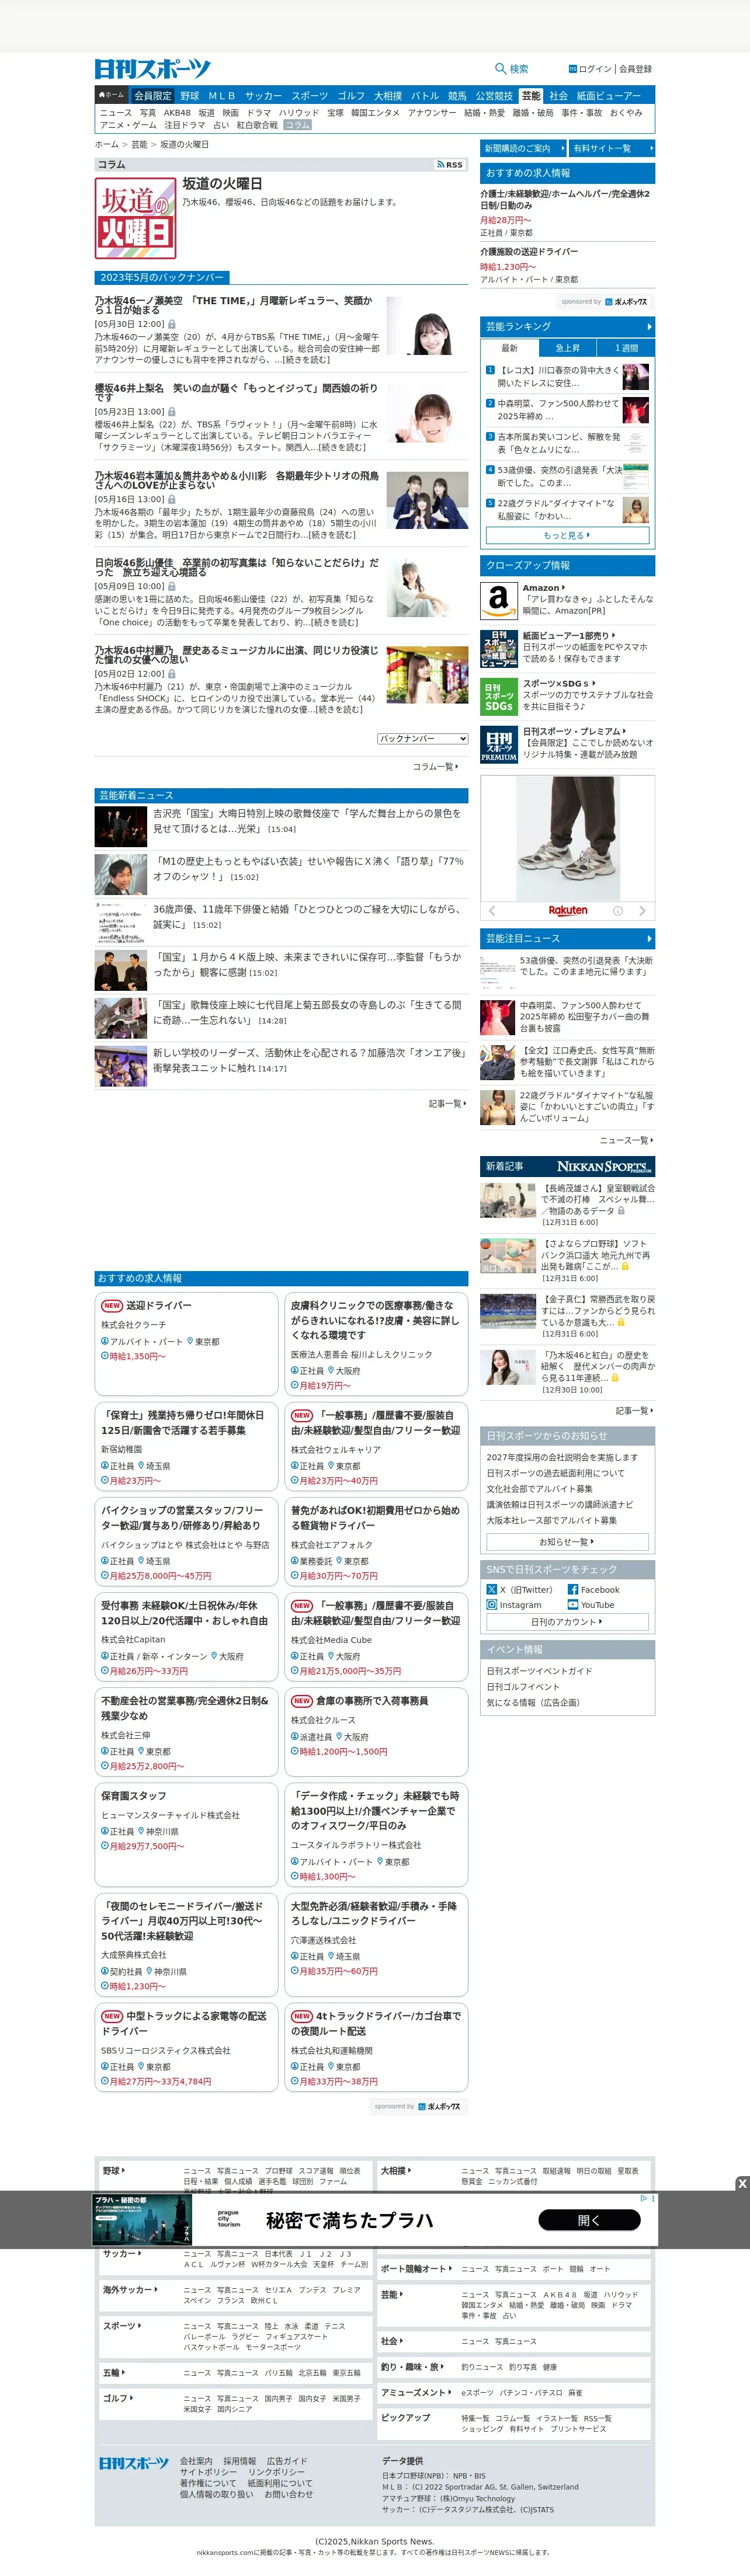The width and height of the screenshot is (750, 2576).
Task: Click the 開く button on Praha banner
Action: click(589, 2220)
